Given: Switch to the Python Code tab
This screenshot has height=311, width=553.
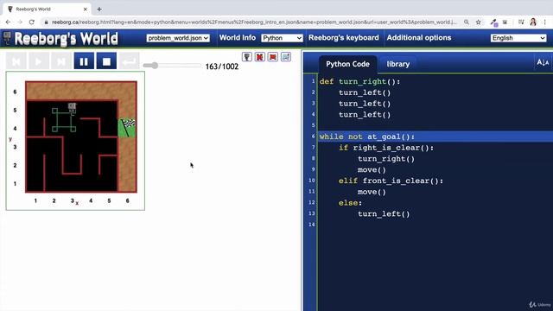Looking at the screenshot, I should coord(347,64).
